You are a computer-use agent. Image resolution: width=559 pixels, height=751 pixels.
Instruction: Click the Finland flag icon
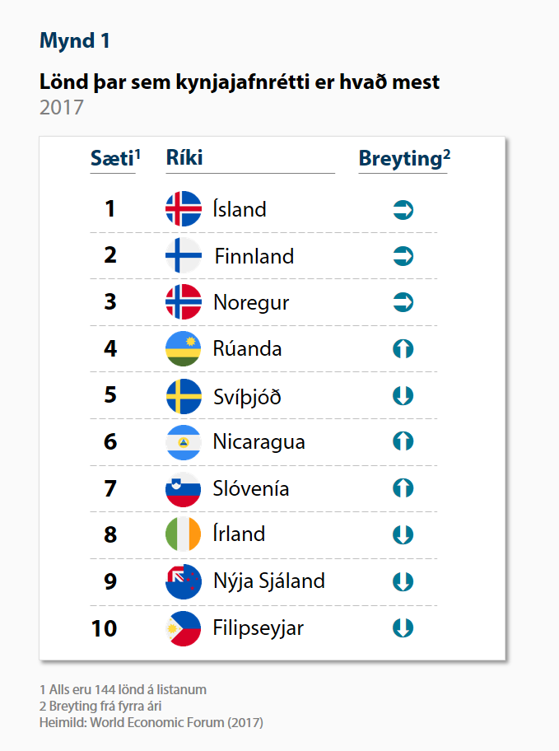click(184, 255)
